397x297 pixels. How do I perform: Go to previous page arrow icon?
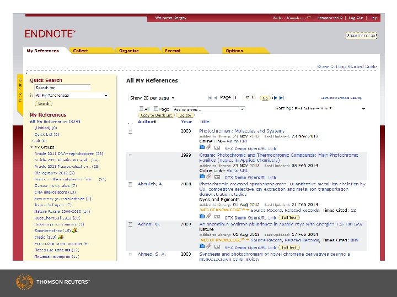(216, 98)
